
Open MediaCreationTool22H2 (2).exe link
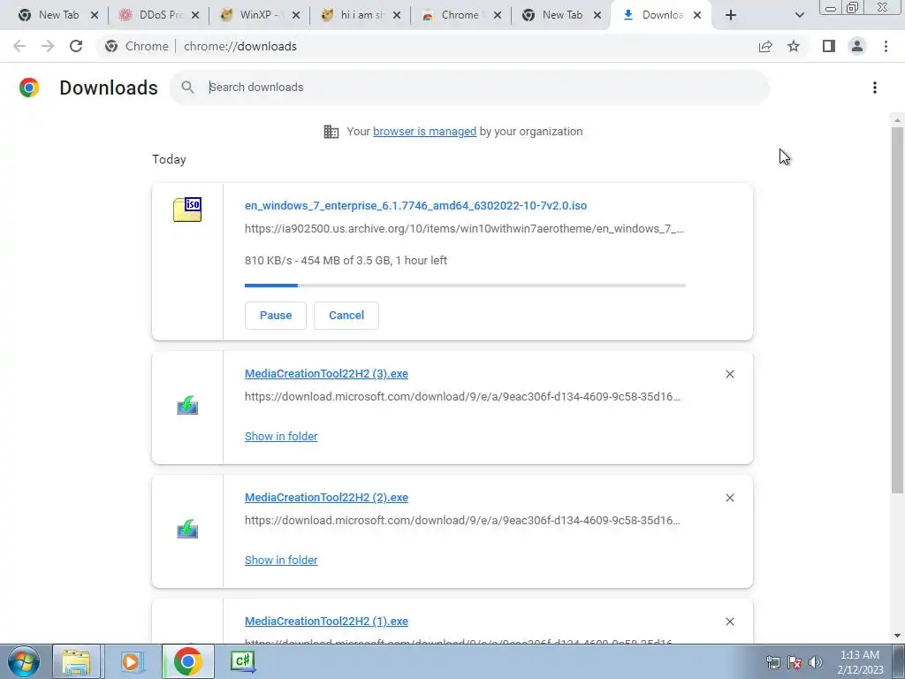[326, 497]
